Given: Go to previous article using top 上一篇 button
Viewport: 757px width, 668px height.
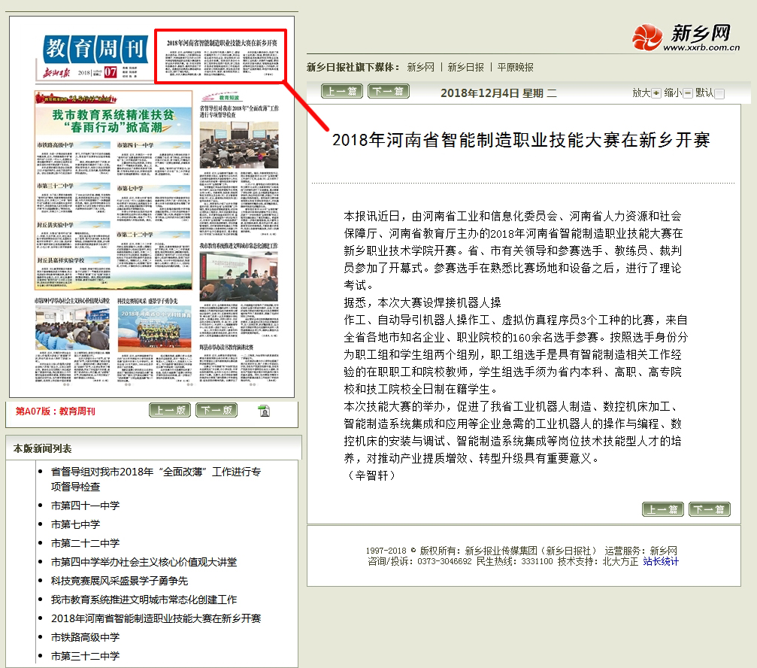Looking at the screenshot, I should 342,92.
